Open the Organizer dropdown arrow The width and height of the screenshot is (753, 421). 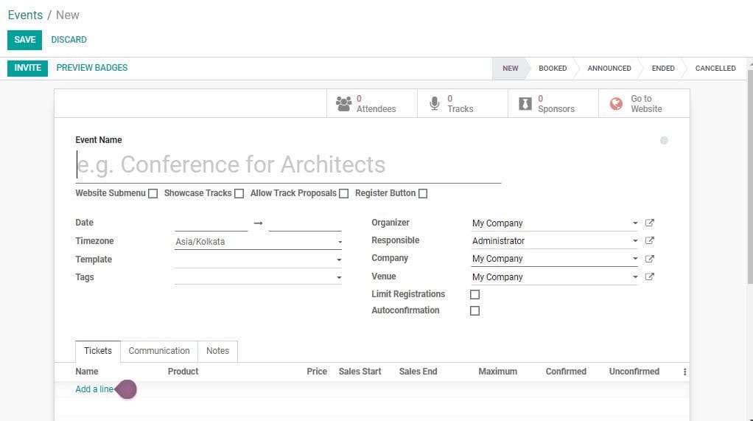(635, 223)
